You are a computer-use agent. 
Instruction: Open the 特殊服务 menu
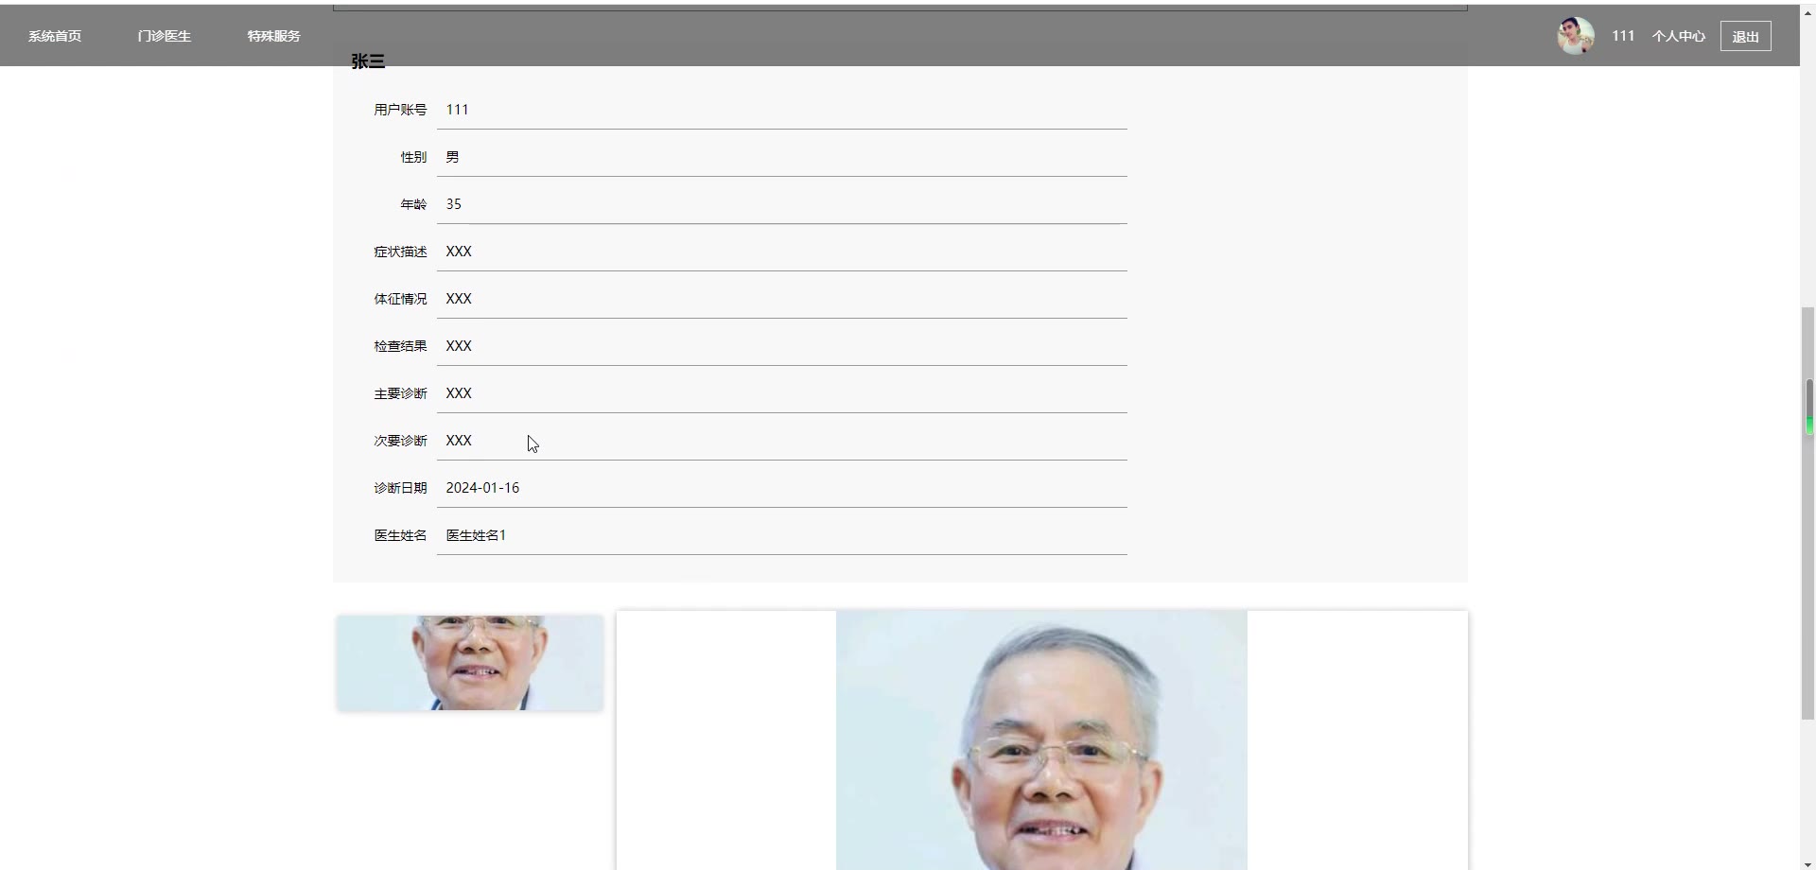pyautogui.click(x=273, y=36)
